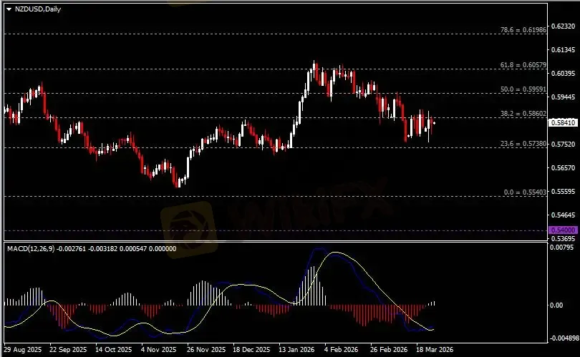The width and height of the screenshot is (580, 357).
Task: Select the 38.2 = 0.58602 Fibonacci label
Action: point(523,114)
